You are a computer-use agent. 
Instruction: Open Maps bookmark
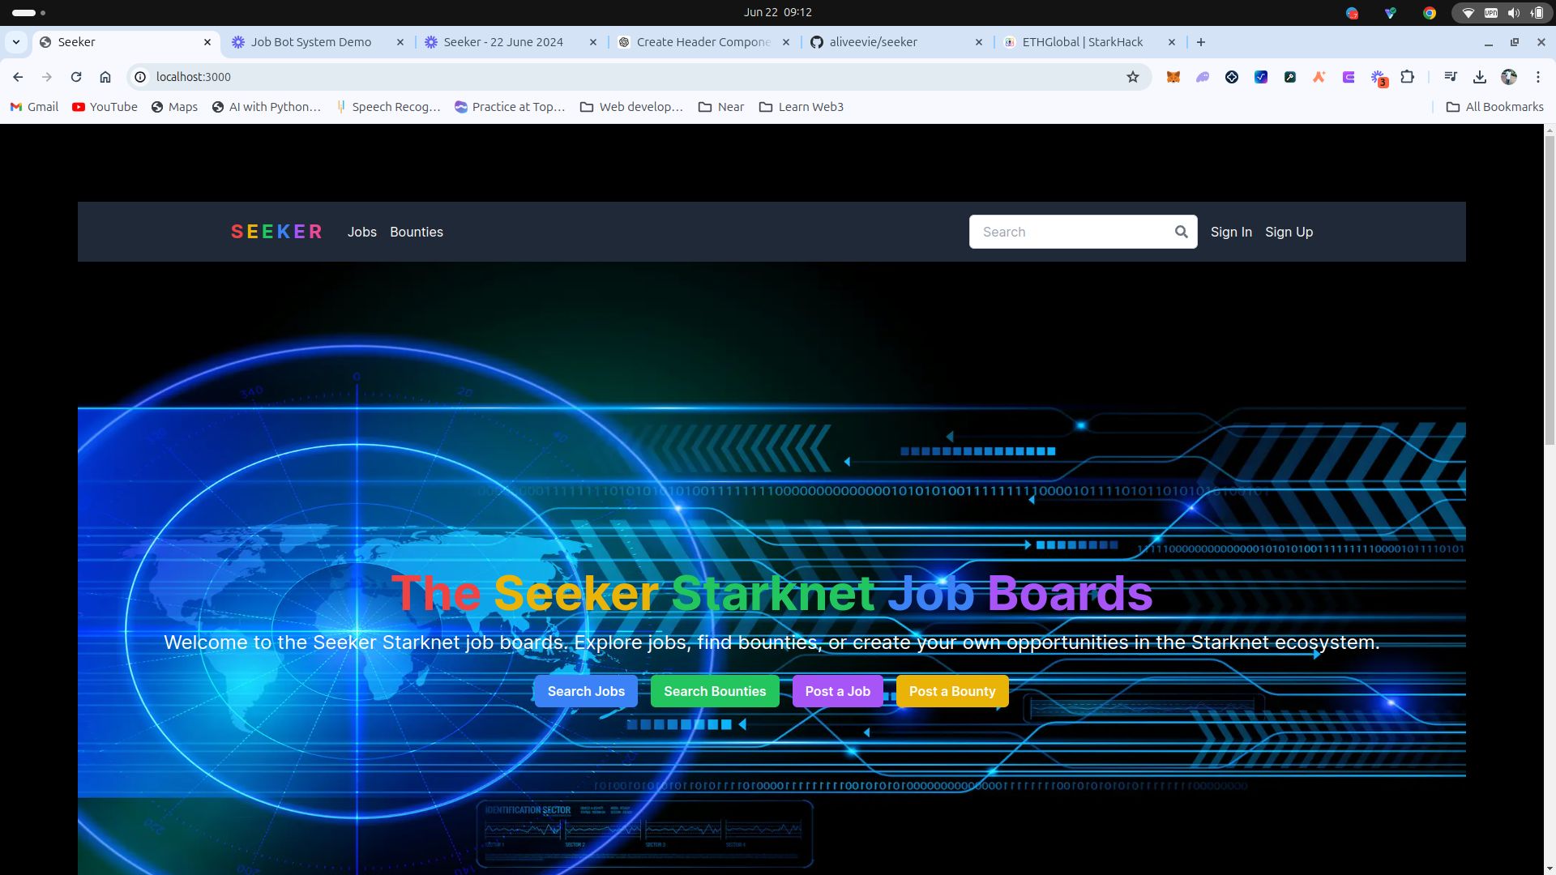point(174,107)
